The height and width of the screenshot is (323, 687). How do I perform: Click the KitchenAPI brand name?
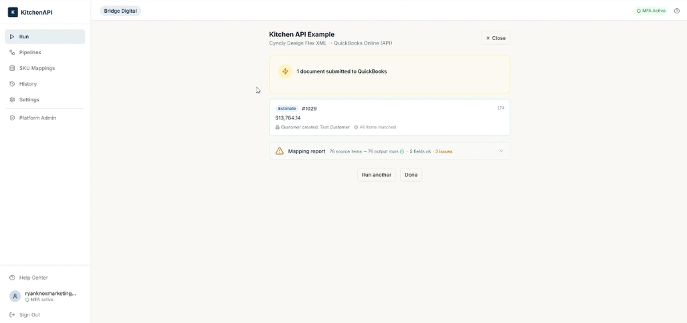coord(36,12)
